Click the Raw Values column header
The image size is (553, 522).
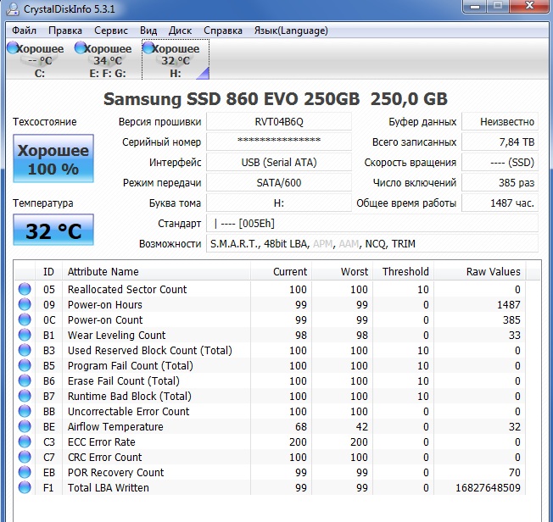[480, 271]
